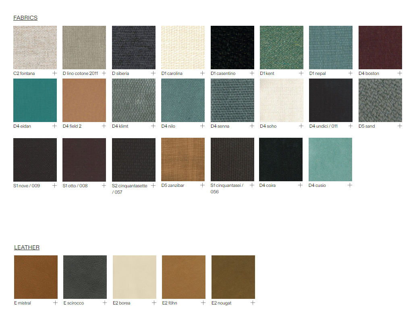Expand the S1 nove / 009 plus icon
The image size is (417, 319).
click(54, 186)
